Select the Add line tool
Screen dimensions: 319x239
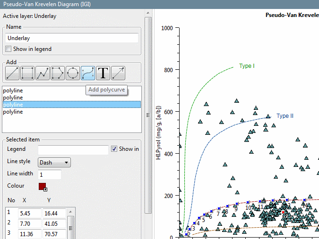[12, 73]
